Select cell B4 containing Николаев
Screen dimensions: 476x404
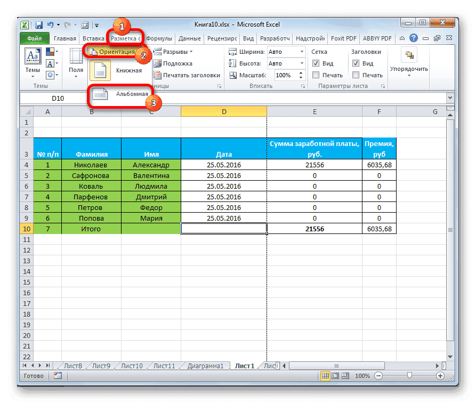point(91,165)
